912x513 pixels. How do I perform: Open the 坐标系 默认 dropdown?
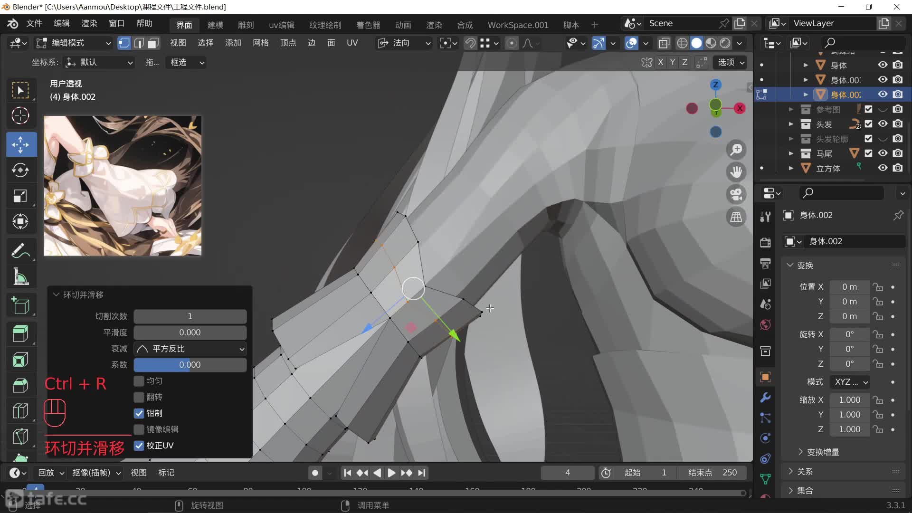coord(99,62)
